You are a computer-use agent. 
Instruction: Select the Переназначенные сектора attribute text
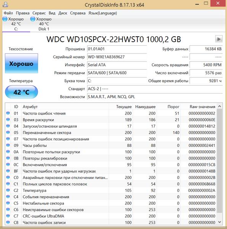tap(47, 132)
